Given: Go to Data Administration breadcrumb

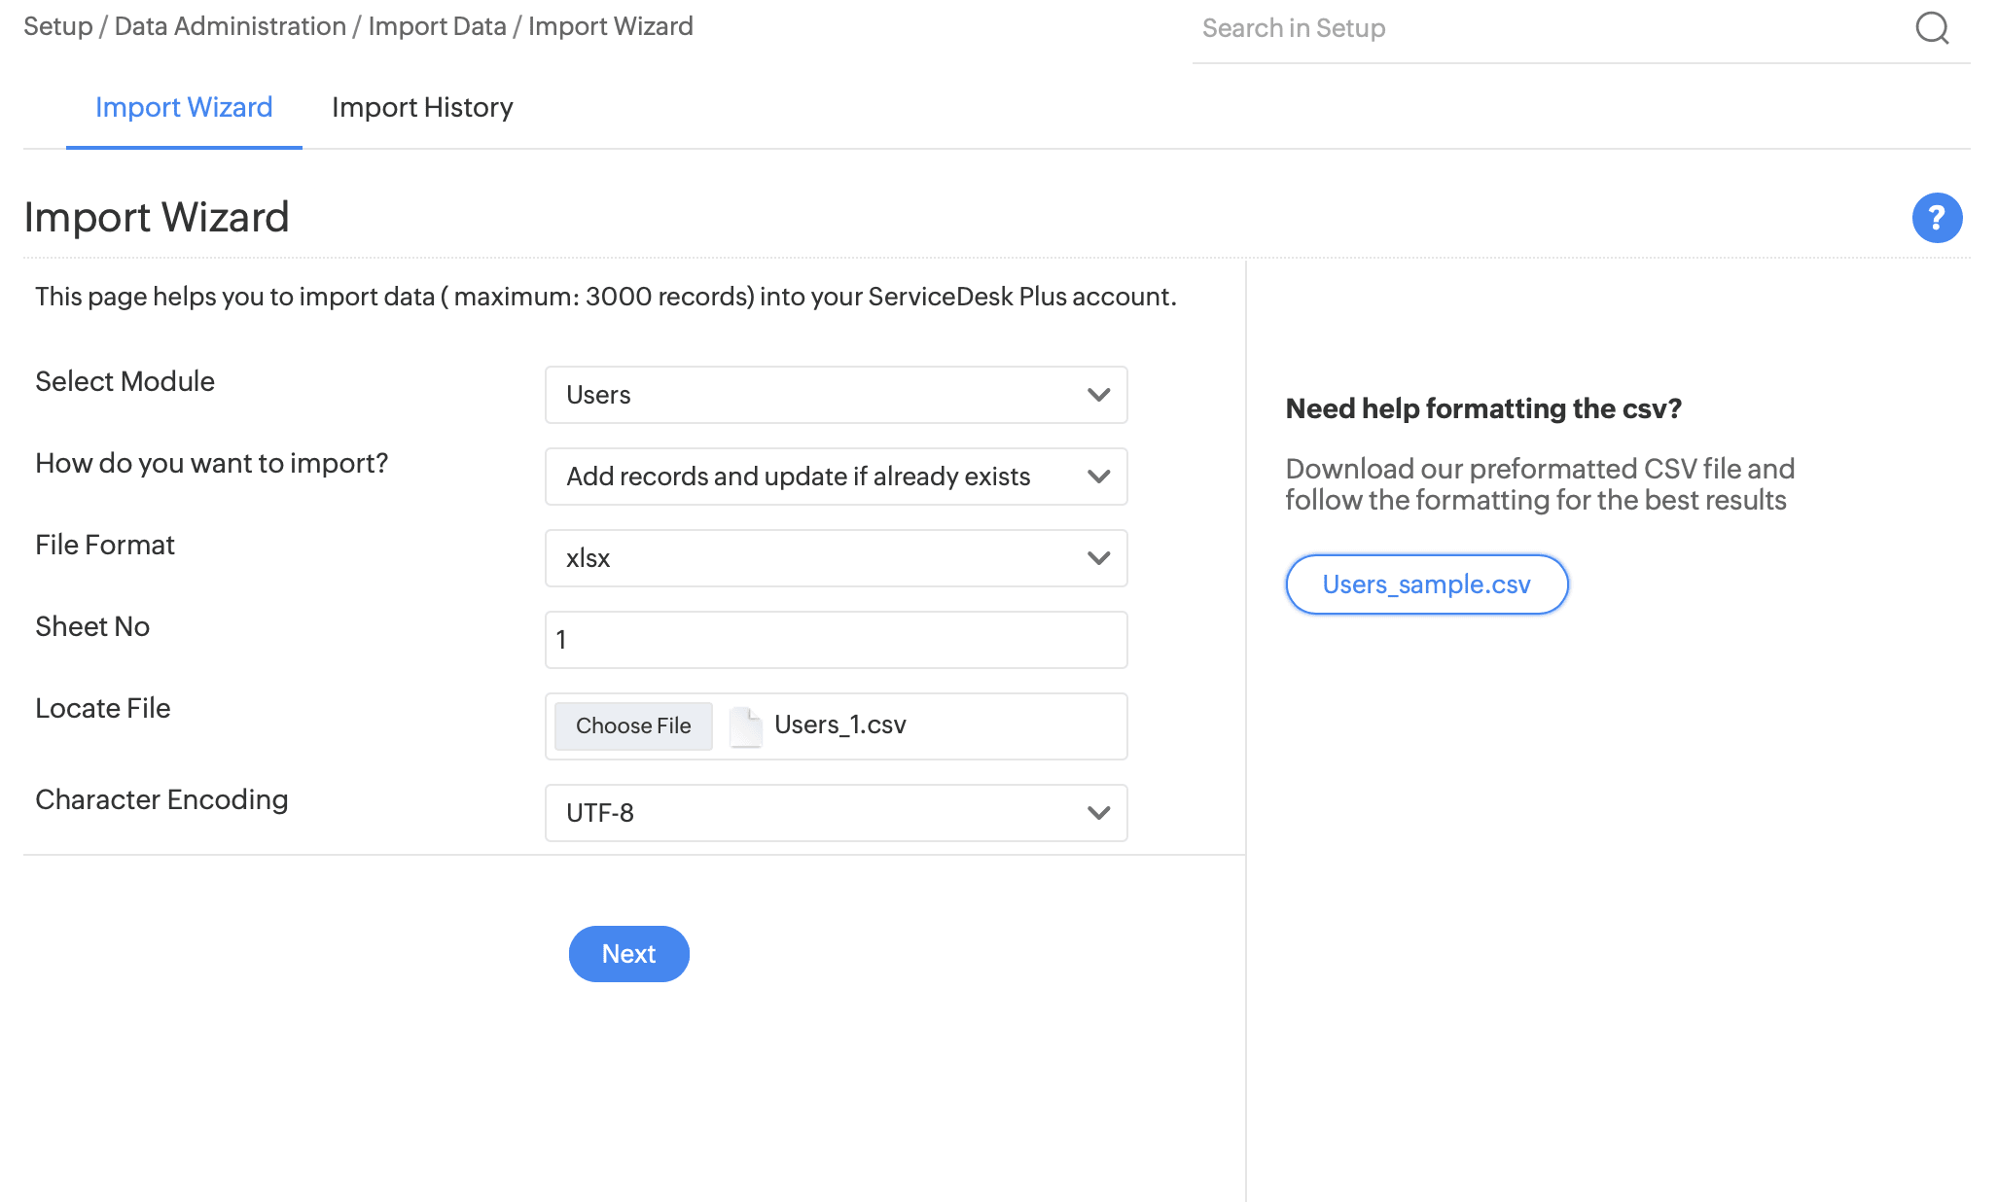Looking at the screenshot, I should tap(230, 26).
